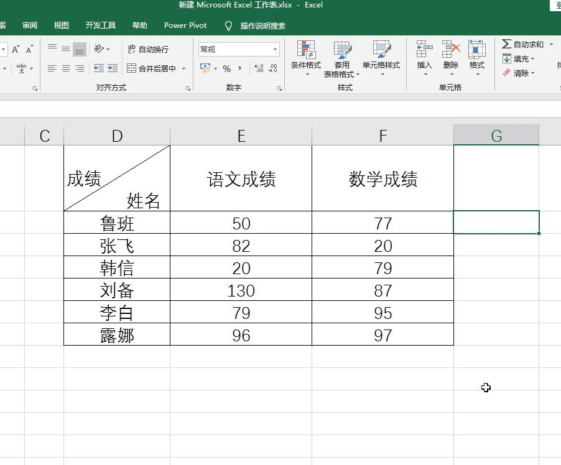Apply the percent style to the selection
This screenshot has width=561, height=465.
[x=226, y=68]
